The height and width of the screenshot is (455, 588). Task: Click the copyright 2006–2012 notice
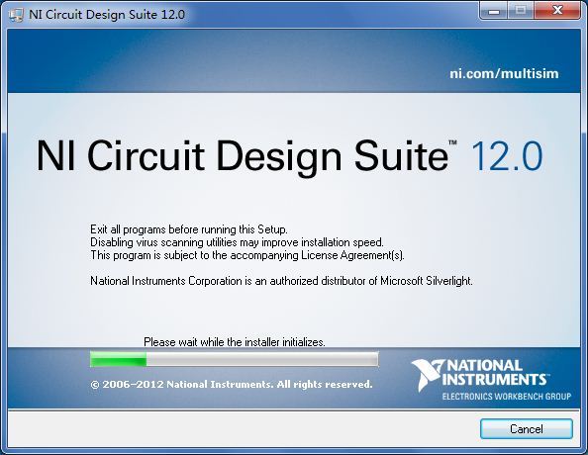click(x=232, y=384)
